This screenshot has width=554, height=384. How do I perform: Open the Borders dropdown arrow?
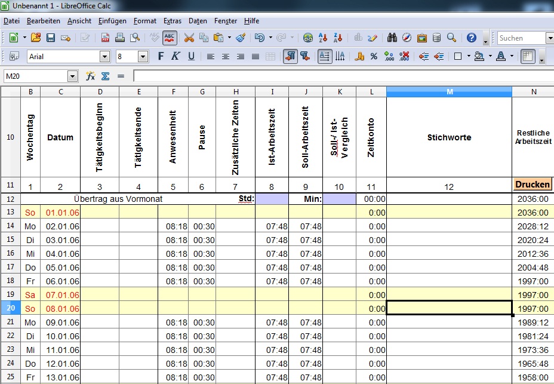[469, 56]
